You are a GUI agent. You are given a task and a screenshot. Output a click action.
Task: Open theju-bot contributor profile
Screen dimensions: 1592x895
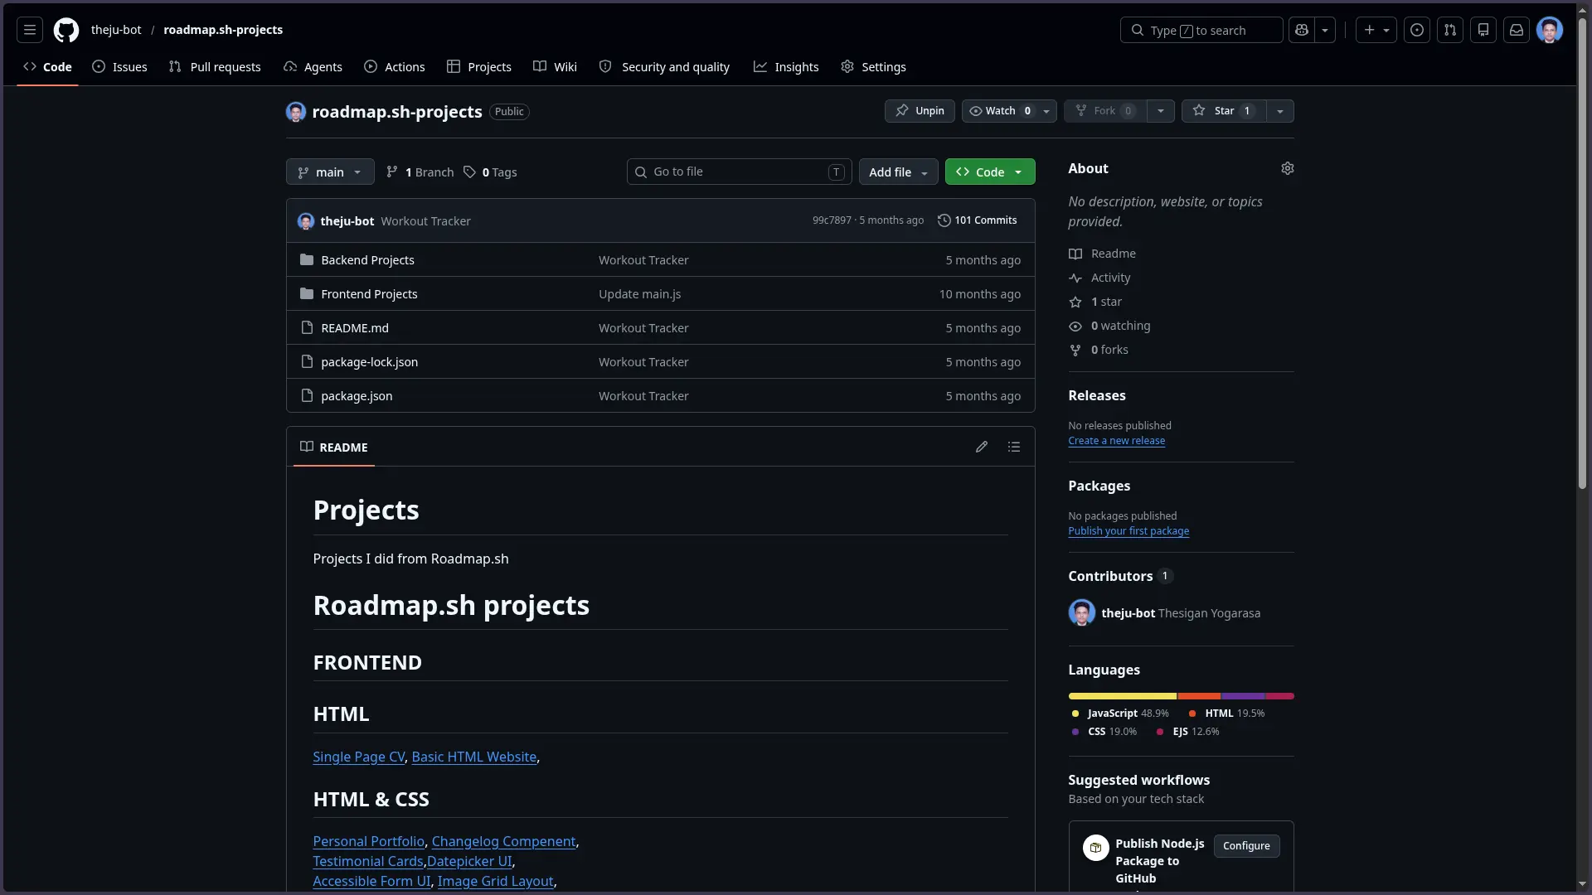(x=1128, y=613)
